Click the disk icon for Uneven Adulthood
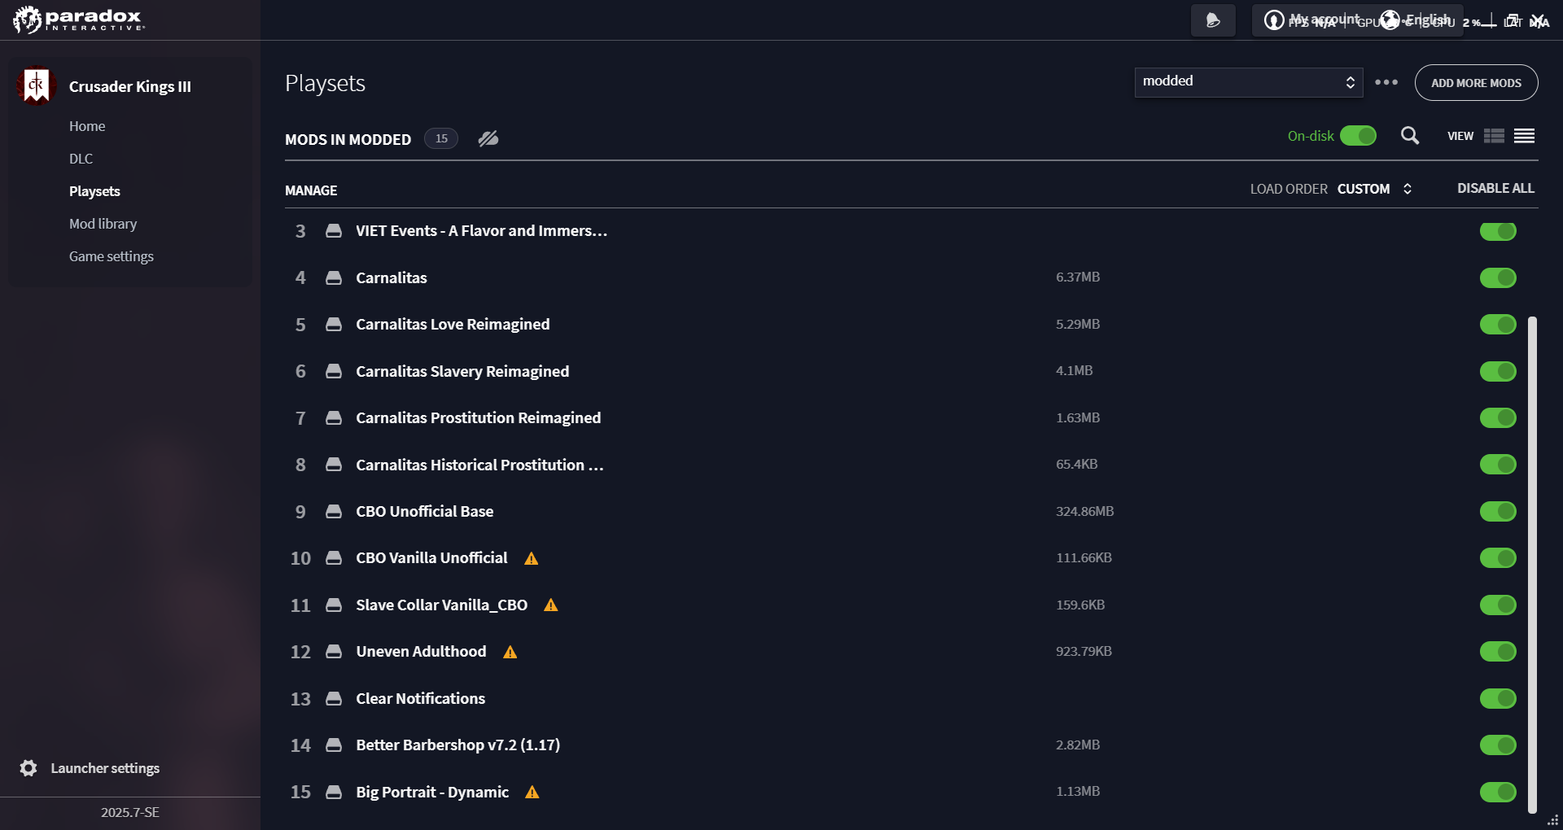1563x830 pixels. 334,652
